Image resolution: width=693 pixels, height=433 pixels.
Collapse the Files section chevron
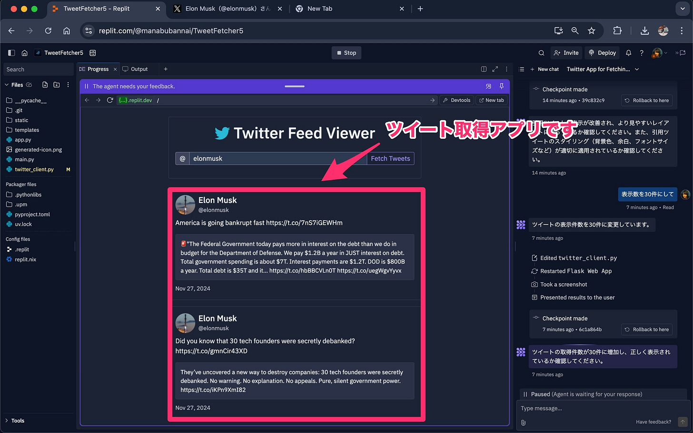[x=7, y=85]
